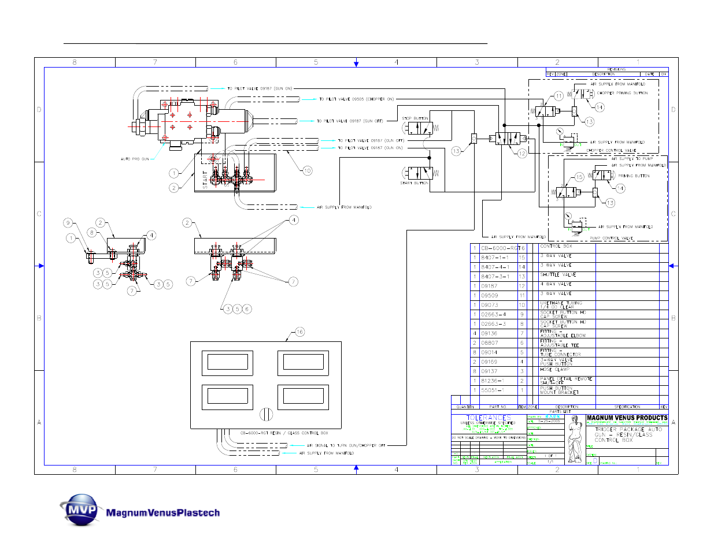Click part number 8407-3-1 in parts list
The height and width of the screenshot is (551, 714).
[x=495, y=277]
